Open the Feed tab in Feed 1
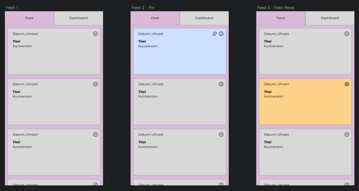The height and width of the screenshot is (191, 359). 29,18
